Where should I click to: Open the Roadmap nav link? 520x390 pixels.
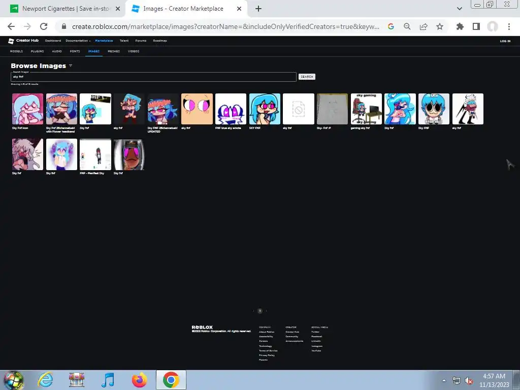pyautogui.click(x=160, y=41)
